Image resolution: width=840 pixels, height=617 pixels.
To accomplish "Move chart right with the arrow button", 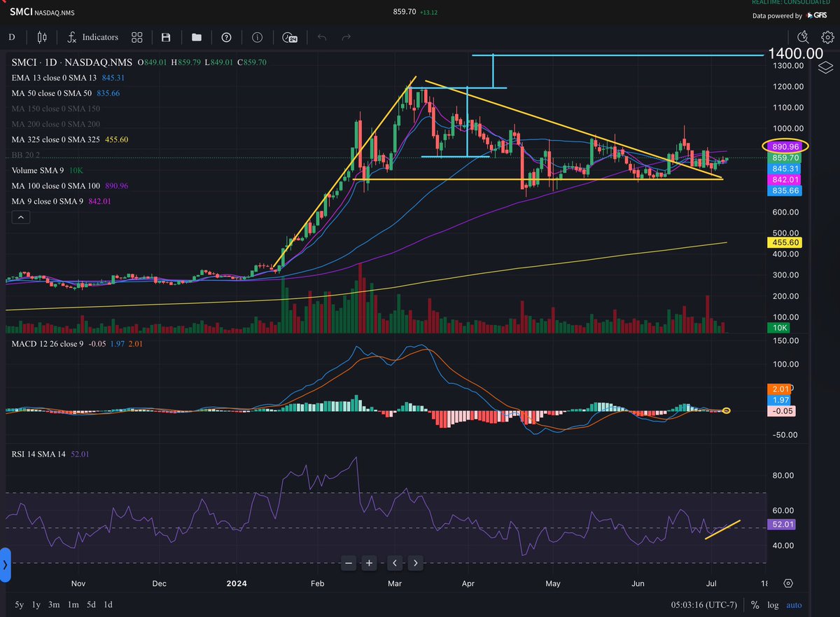I will coord(416,562).
